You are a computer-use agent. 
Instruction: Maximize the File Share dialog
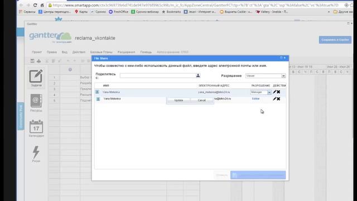click(281, 58)
